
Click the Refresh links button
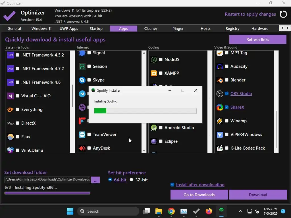click(258, 39)
